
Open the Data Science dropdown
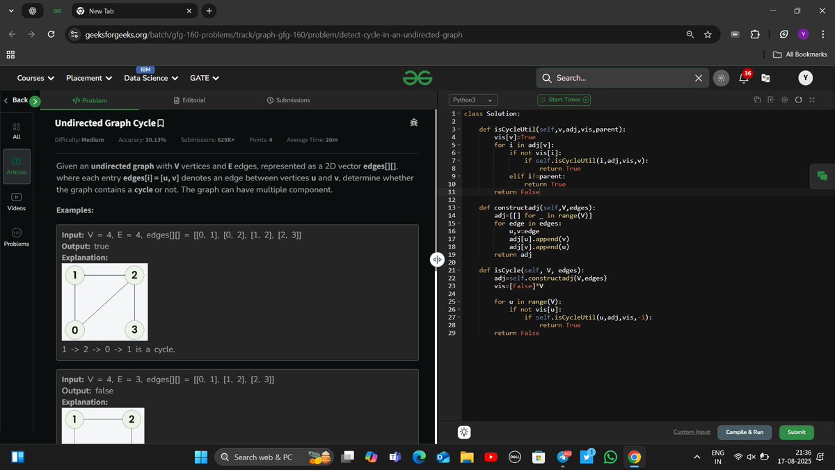151,78
